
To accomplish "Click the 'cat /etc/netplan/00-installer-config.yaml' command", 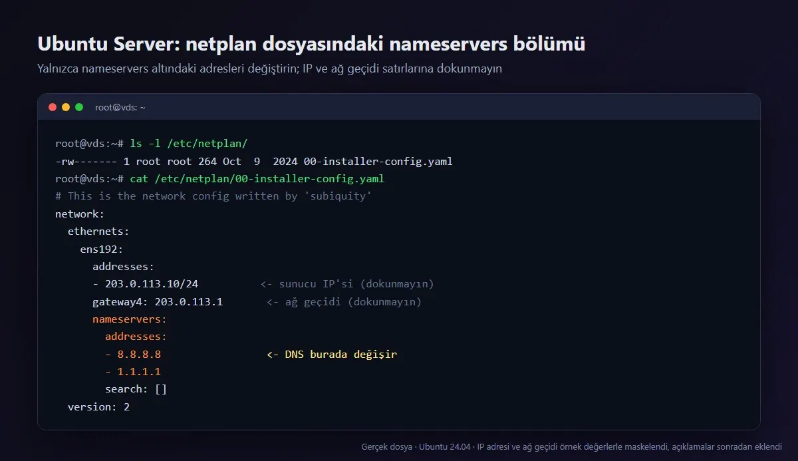I will tap(257, 179).
